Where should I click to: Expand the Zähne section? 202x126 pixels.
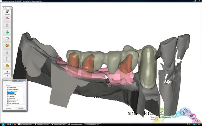5,106
